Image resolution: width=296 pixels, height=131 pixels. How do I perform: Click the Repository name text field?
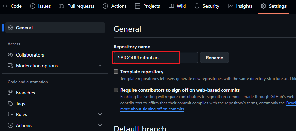156,58
